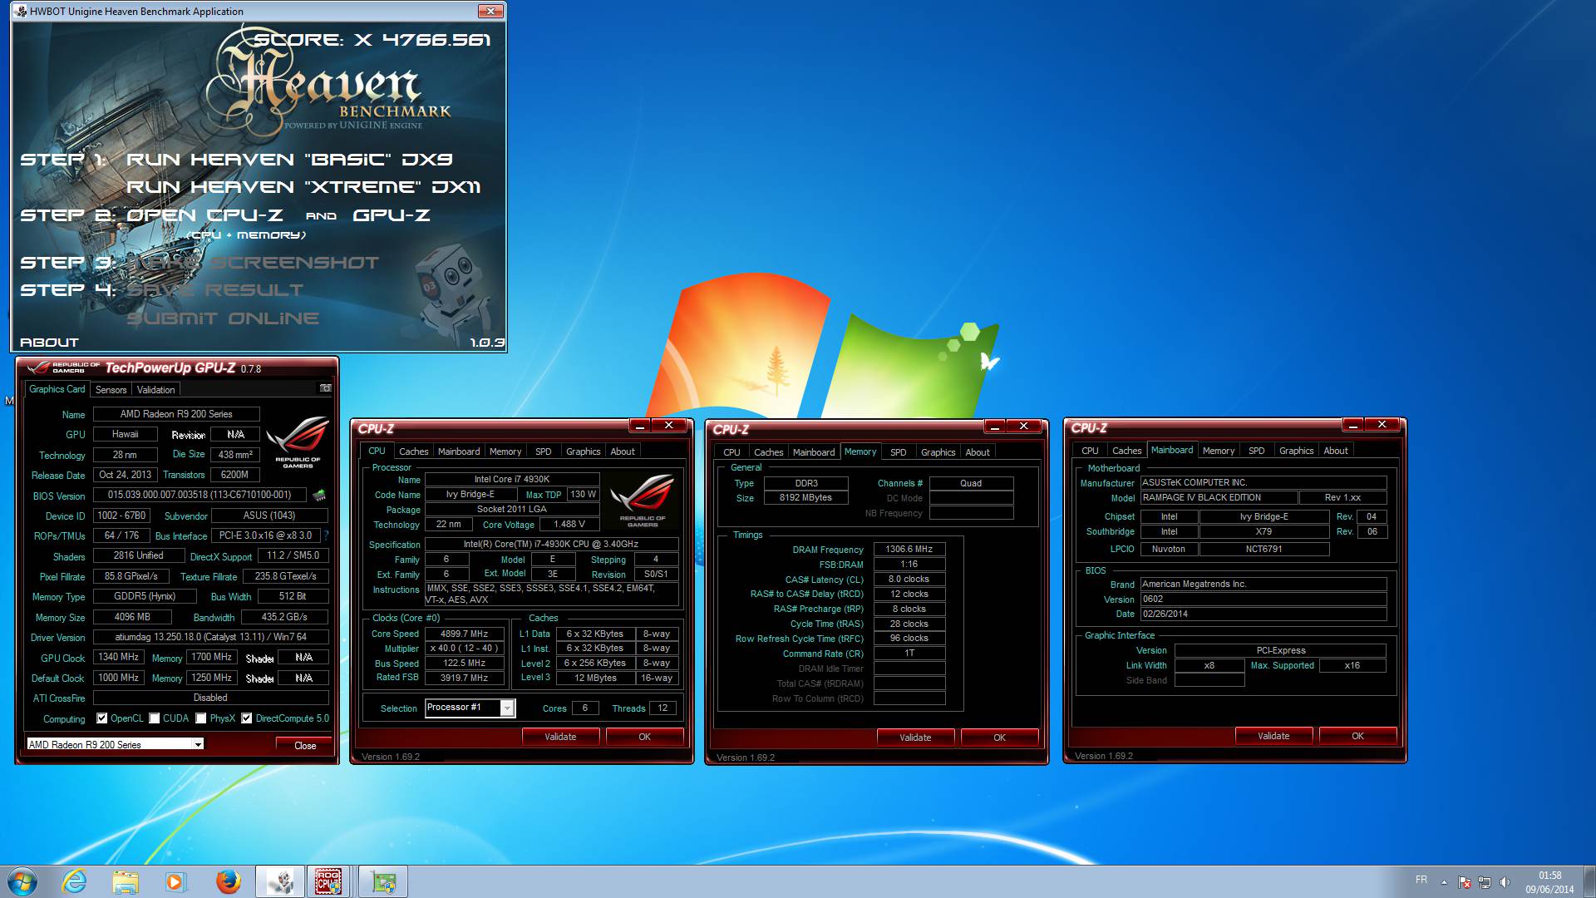Open the Action Center flag icon
Screen dimensions: 1596x898
click(1465, 882)
